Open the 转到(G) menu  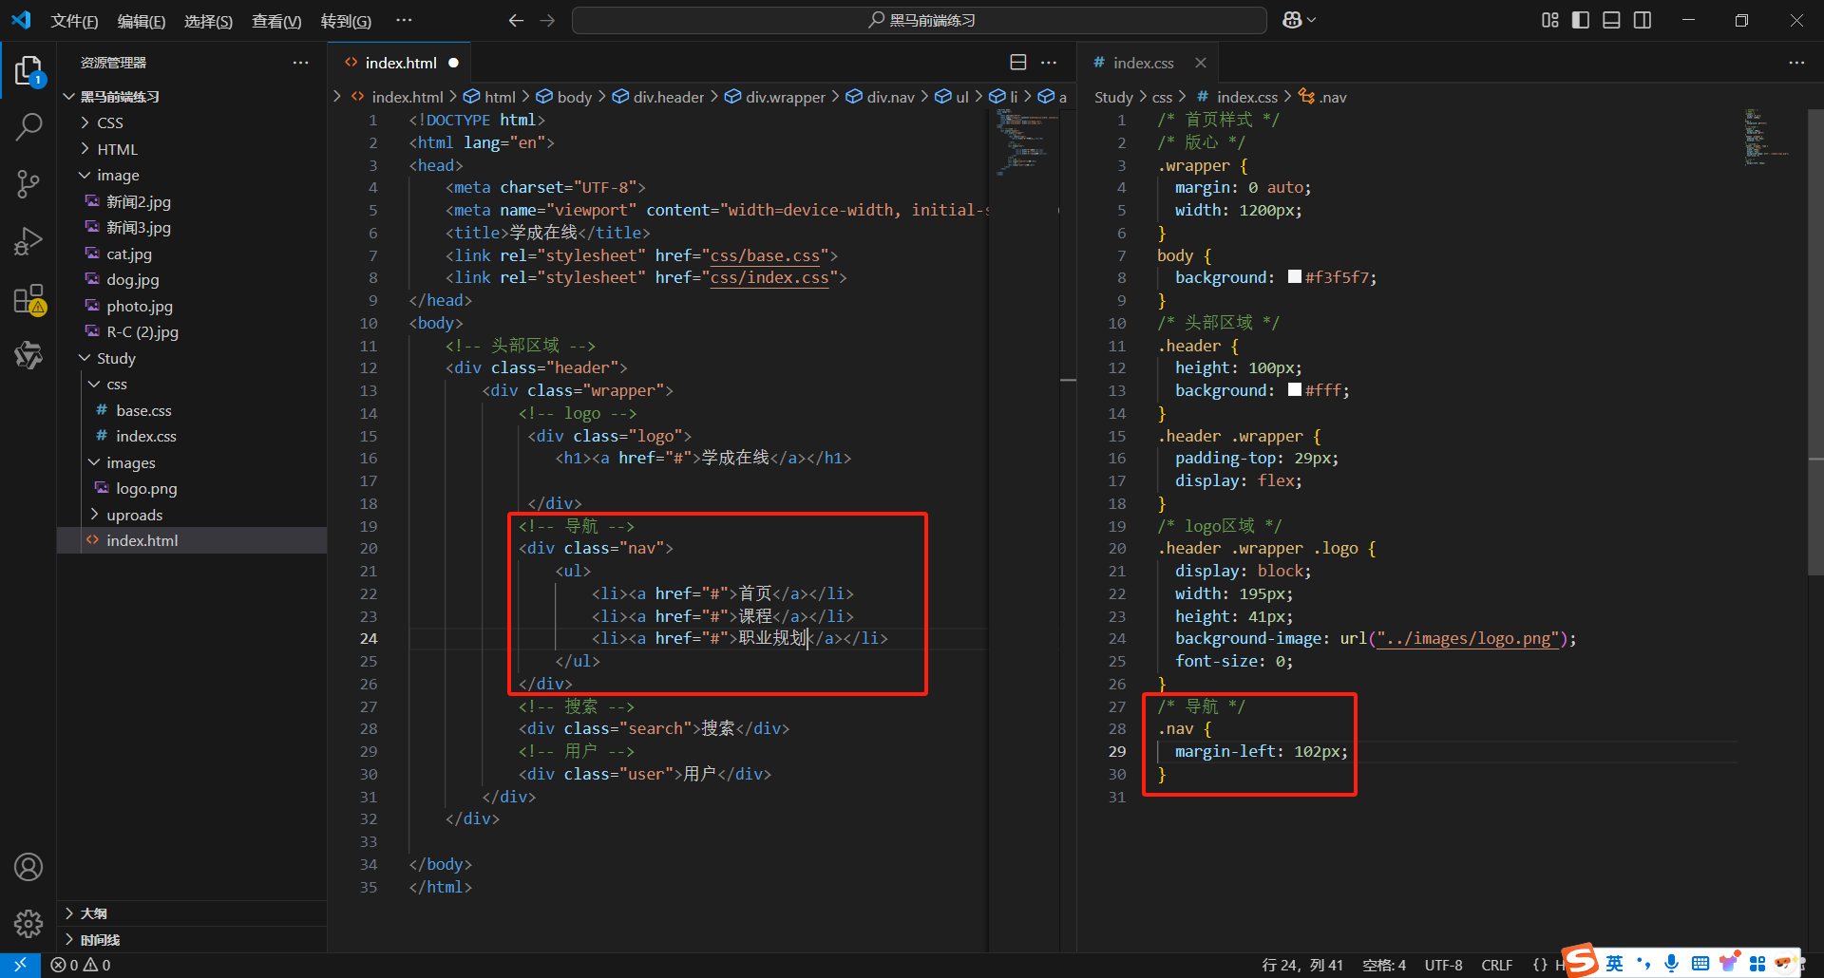(346, 21)
